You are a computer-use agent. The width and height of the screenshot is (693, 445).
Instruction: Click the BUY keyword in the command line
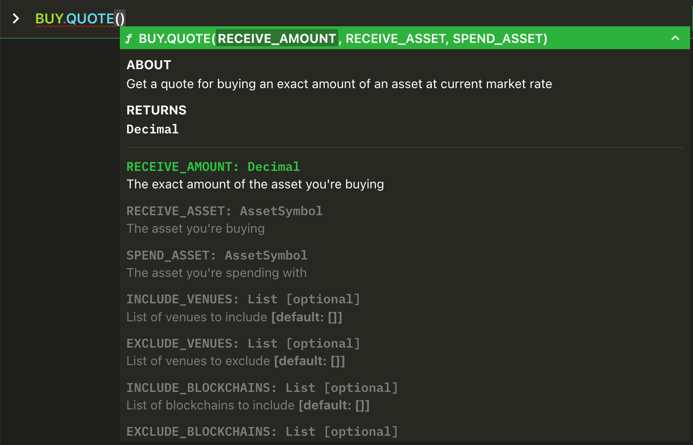coord(49,19)
